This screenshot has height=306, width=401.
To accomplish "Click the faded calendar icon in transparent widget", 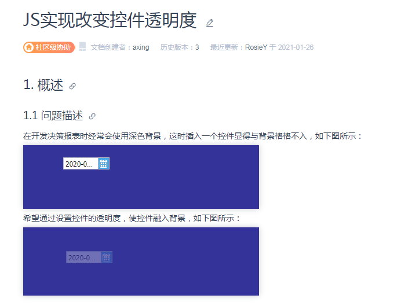I will point(107,257).
